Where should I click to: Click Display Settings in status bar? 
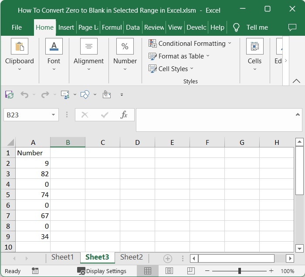tap(102, 271)
